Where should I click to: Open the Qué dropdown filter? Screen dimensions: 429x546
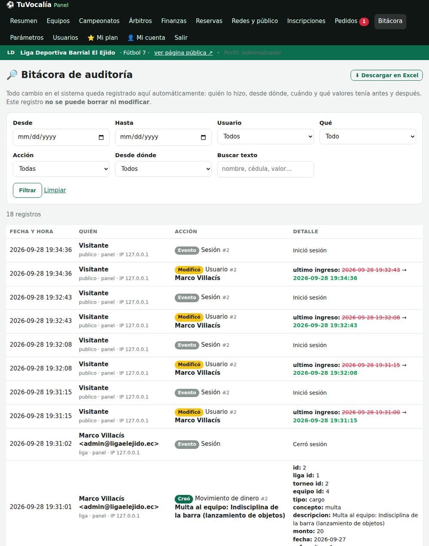click(368, 136)
